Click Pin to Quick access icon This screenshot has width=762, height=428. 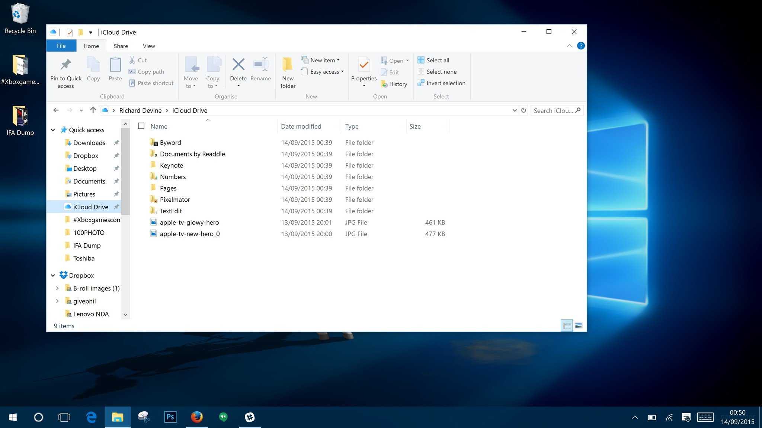[x=66, y=65]
